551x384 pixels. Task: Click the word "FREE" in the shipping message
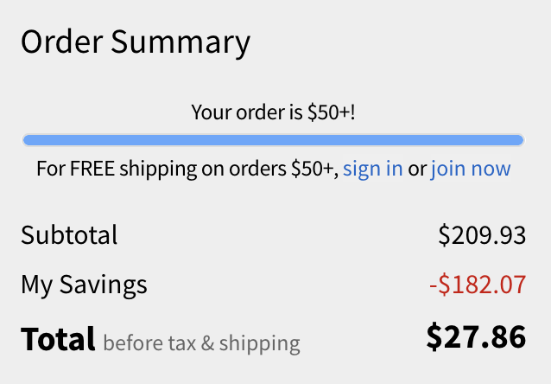(x=91, y=169)
